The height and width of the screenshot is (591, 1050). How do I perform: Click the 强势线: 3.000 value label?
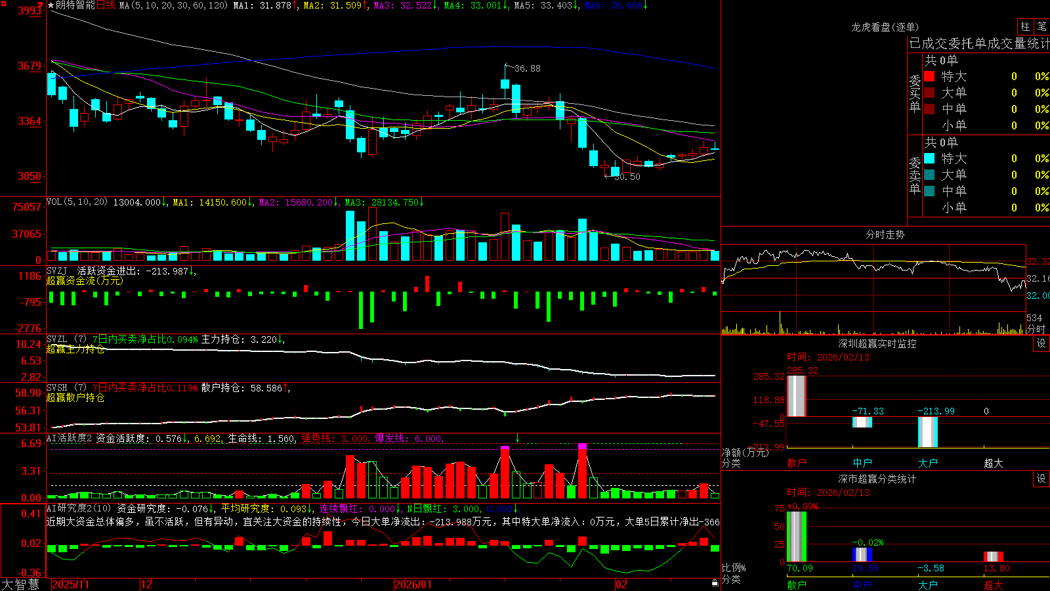(x=335, y=439)
